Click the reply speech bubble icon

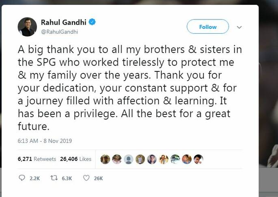tap(22, 178)
